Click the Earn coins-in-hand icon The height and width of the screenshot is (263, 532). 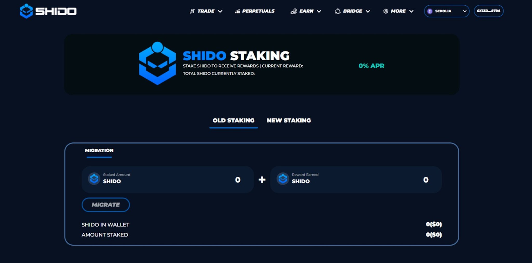tap(294, 11)
